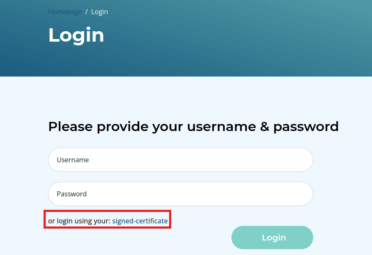The height and width of the screenshot is (255, 372).
Task: Click the blue header banner background
Action: (250, 42)
